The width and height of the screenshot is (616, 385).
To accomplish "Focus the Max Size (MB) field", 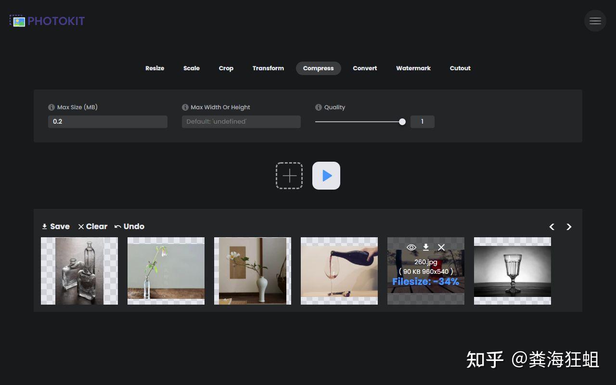I will tap(108, 122).
